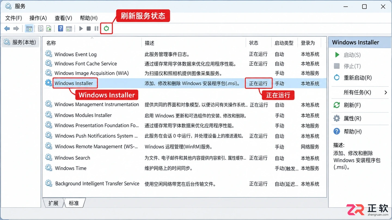Select the Windows Presentation Foundation Fo... name
The height and width of the screenshot is (220, 392).
pos(97,125)
